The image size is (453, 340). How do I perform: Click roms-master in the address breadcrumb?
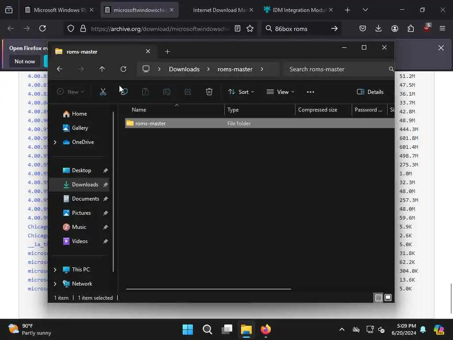235,69
